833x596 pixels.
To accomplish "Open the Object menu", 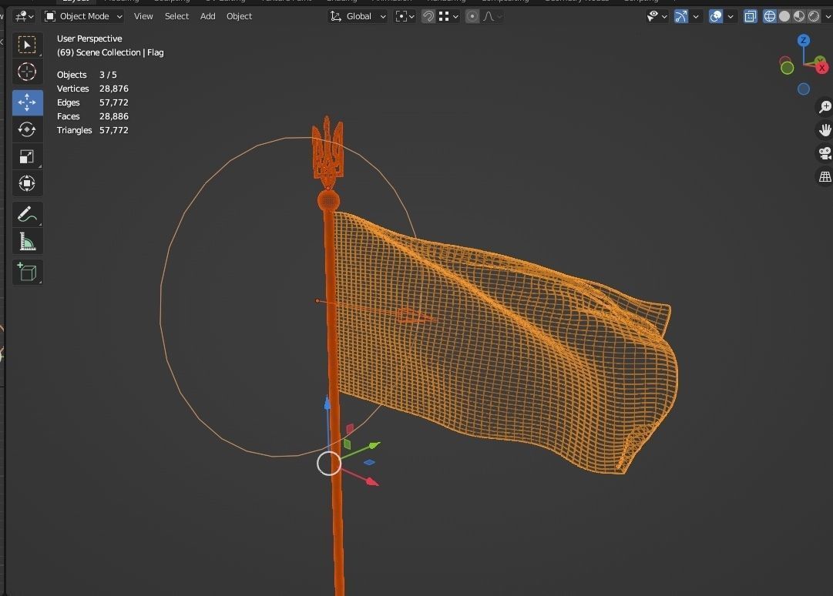I will (x=239, y=16).
